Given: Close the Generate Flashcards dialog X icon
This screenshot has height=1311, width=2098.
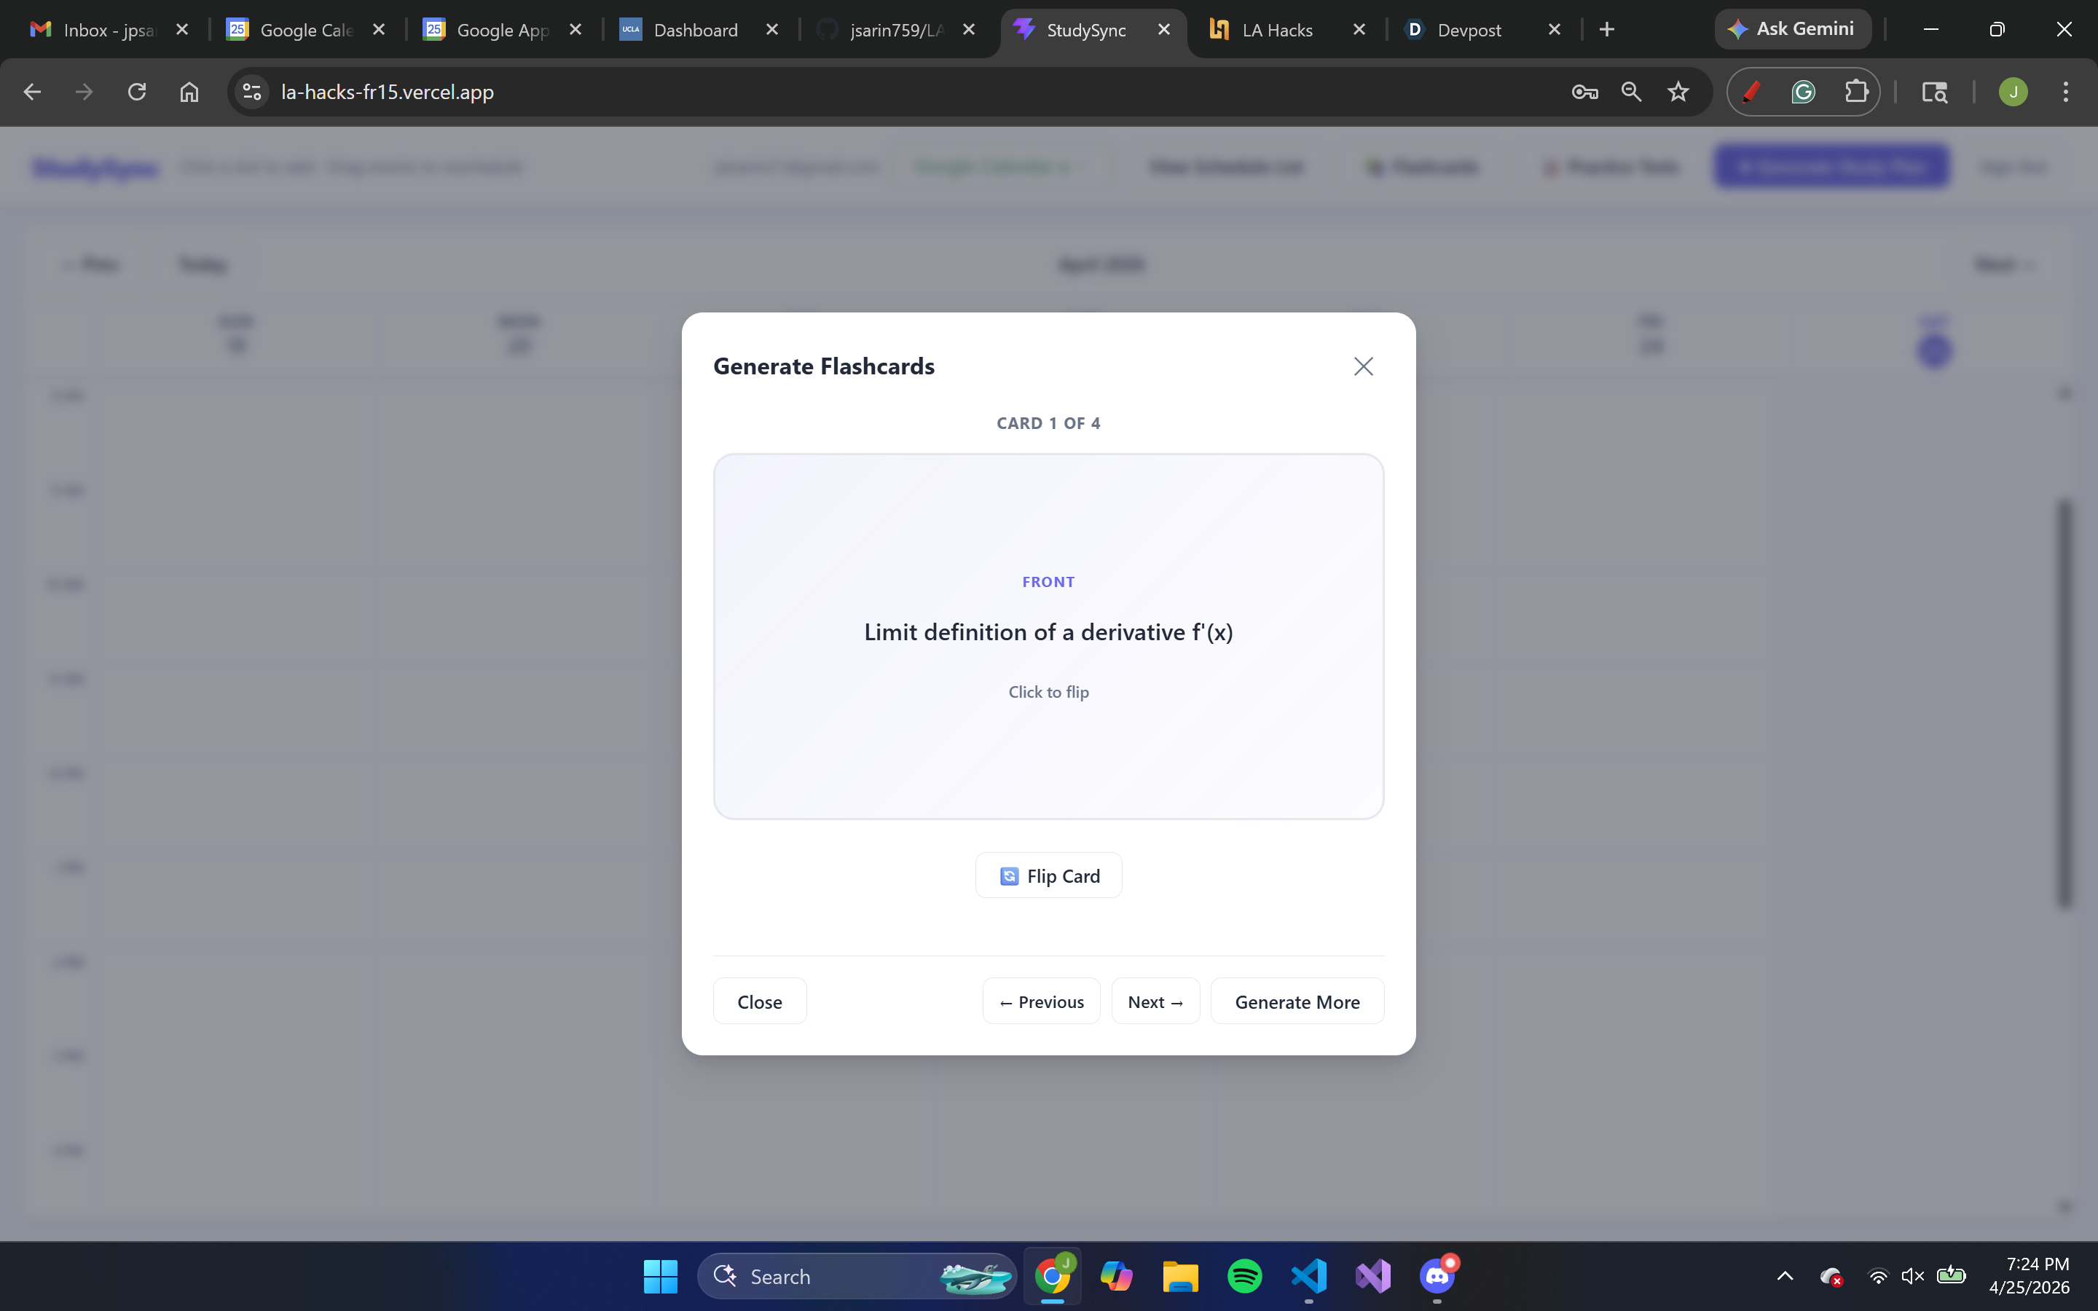Looking at the screenshot, I should pos(1363,367).
